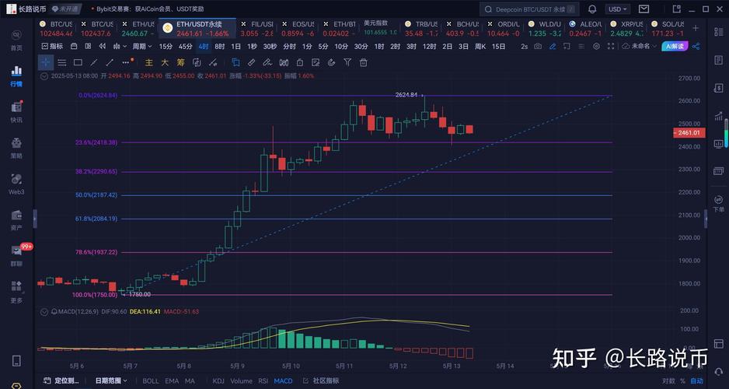Open the 行情 market sidebar icon
Viewport: 729px width, 389px height.
(16, 75)
